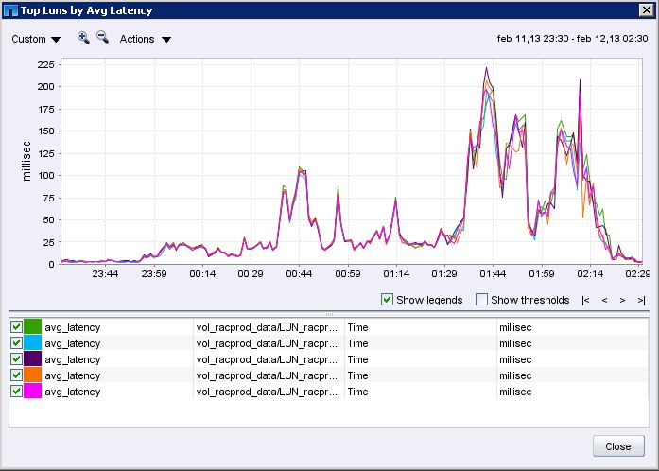Viewport: 659px width, 471px height.
Task: Click the highest latency peak on chart
Action: (x=486, y=69)
